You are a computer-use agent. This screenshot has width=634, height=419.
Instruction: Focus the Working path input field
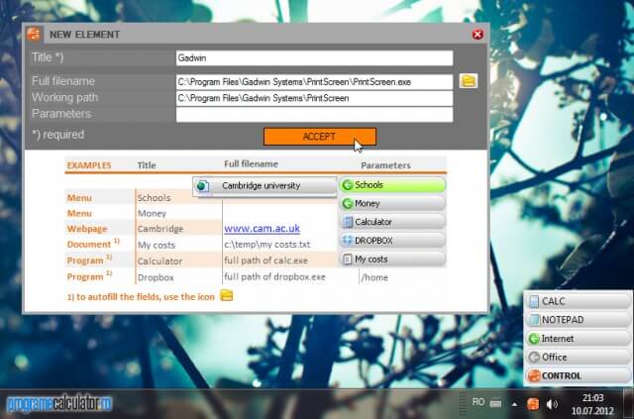(314, 98)
